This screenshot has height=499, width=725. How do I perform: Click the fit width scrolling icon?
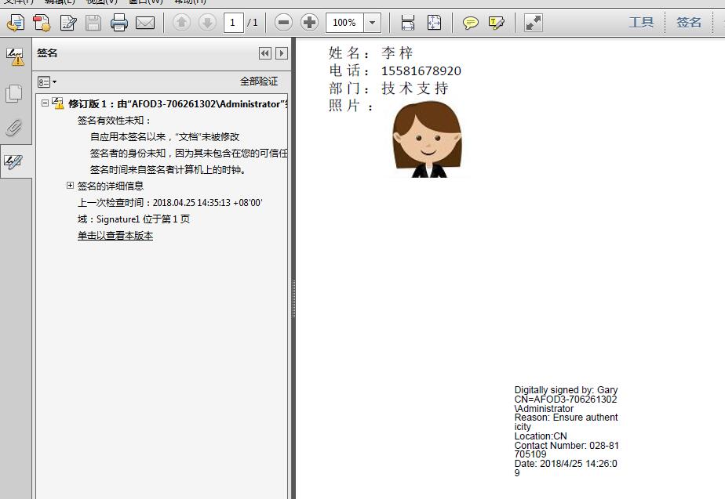click(407, 23)
